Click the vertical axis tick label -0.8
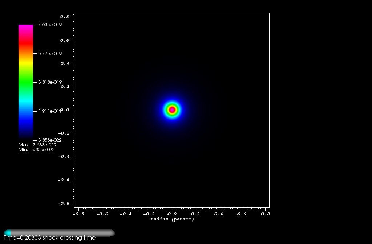 (64, 203)
